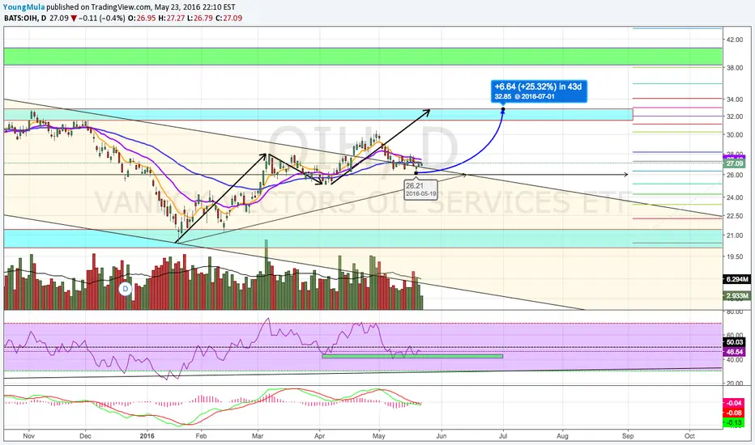This screenshot has height=445, width=755.
Task: Click the 6.294M volume average label
Action: (736, 279)
